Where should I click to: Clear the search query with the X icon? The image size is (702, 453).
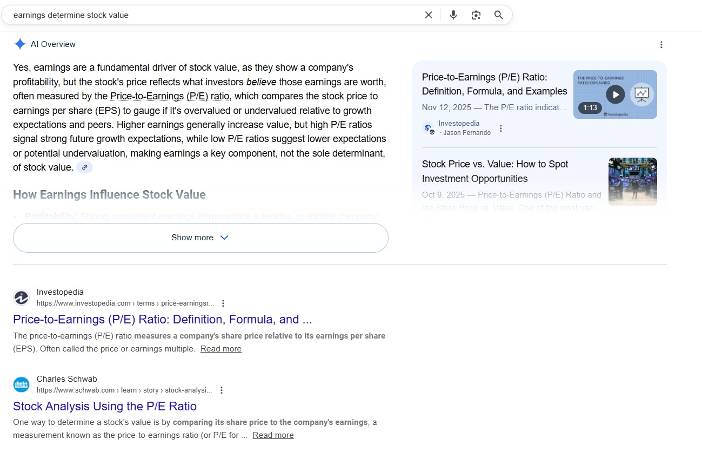[x=429, y=15]
